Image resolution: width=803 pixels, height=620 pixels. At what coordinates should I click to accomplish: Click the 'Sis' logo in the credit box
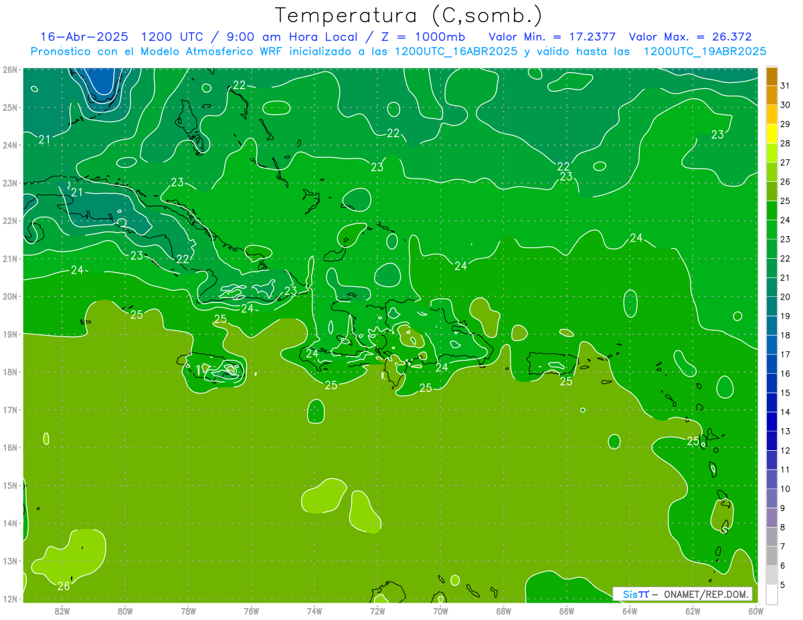click(x=631, y=594)
